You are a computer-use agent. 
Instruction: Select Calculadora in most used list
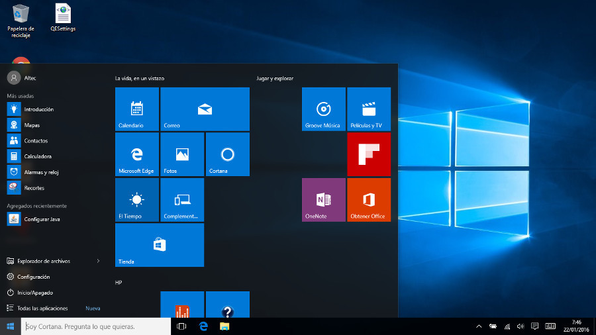tap(38, 156)
